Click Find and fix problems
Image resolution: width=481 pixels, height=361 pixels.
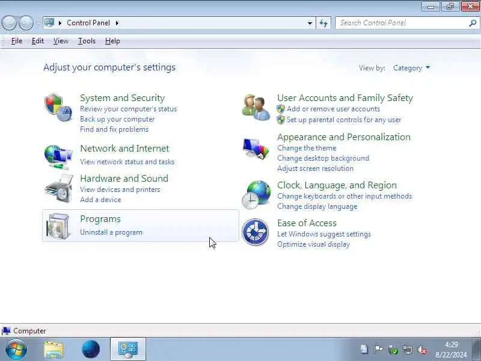[114, 129]
